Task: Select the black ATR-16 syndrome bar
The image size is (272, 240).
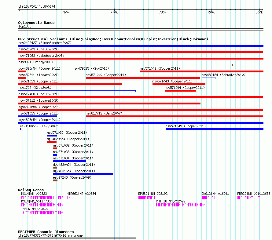Action: pos(77,238)
